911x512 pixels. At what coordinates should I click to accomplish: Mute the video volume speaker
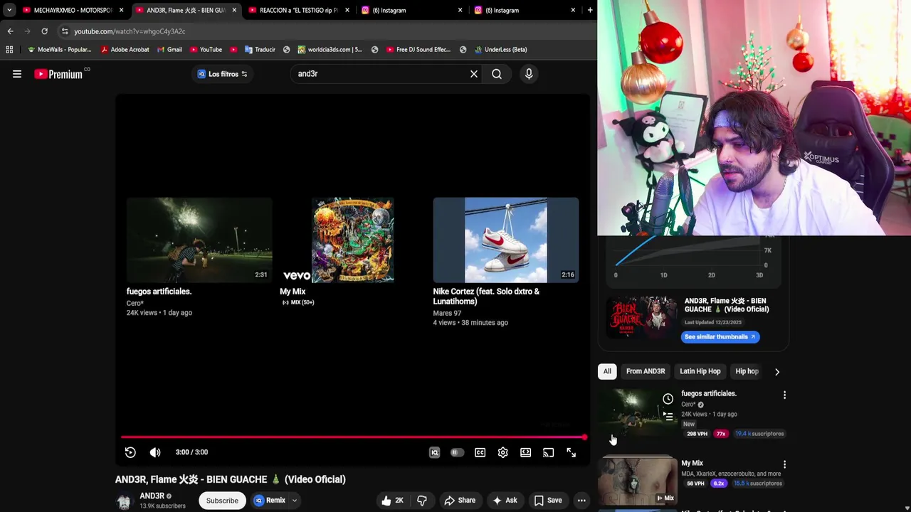click(x=155, y=452)
